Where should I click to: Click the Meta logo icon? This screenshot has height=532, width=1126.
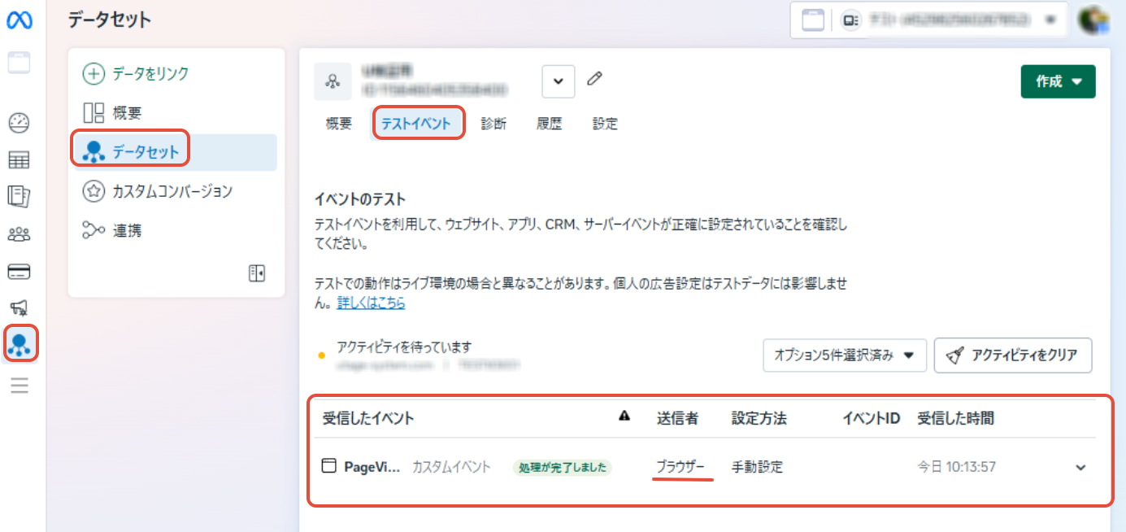tap(20, 22)
